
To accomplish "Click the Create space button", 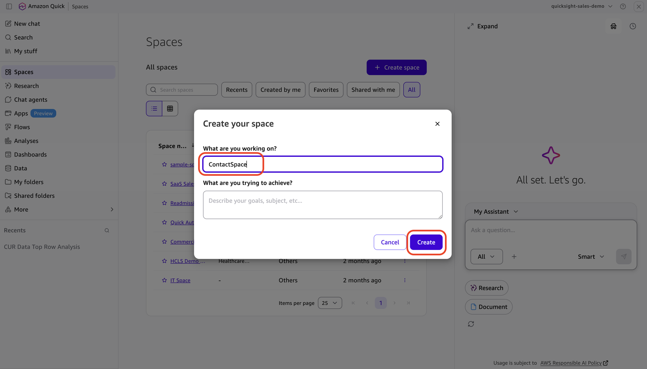I will pyautogui.click(x=396, y=67).
